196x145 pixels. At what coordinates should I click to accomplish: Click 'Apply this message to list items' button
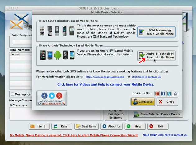tap(115, 115)
